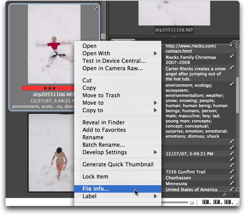Click the pencil icon beside Minnesota

pyautogui.click(x=232, y=183)
